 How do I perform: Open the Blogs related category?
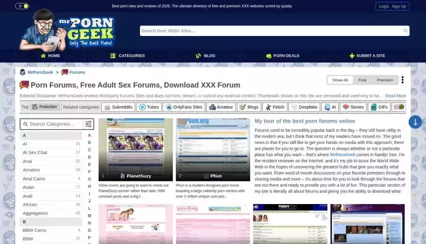tap(249, 107)
